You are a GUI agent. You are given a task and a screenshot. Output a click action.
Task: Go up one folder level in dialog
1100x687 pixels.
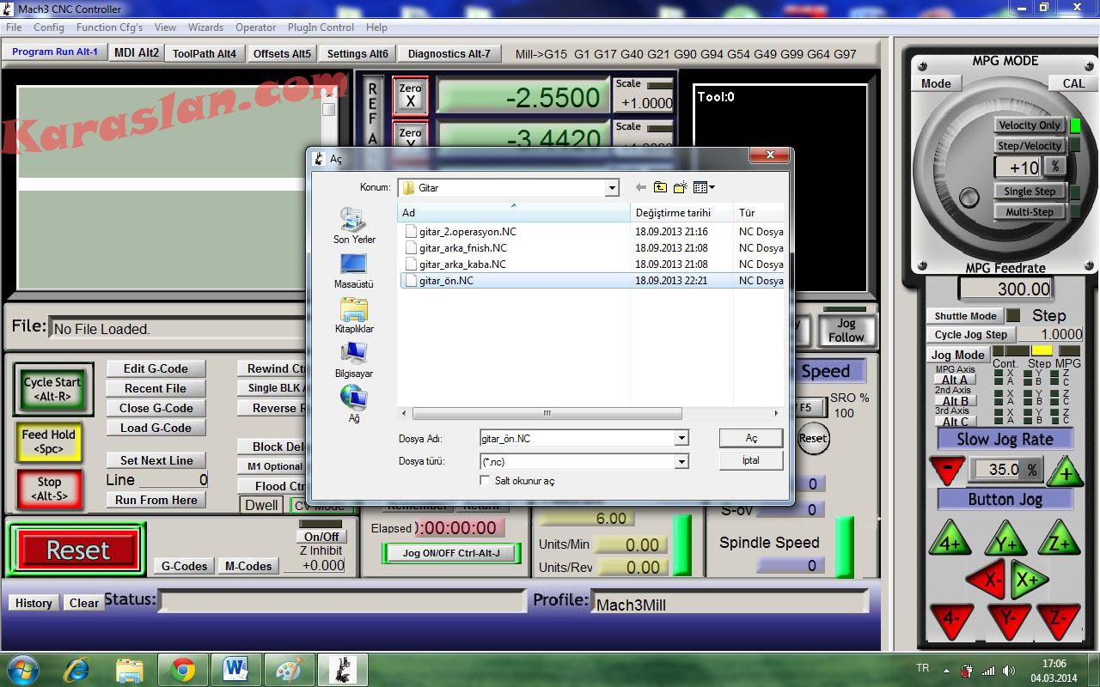pyautogui.click(x=660, y=187)
